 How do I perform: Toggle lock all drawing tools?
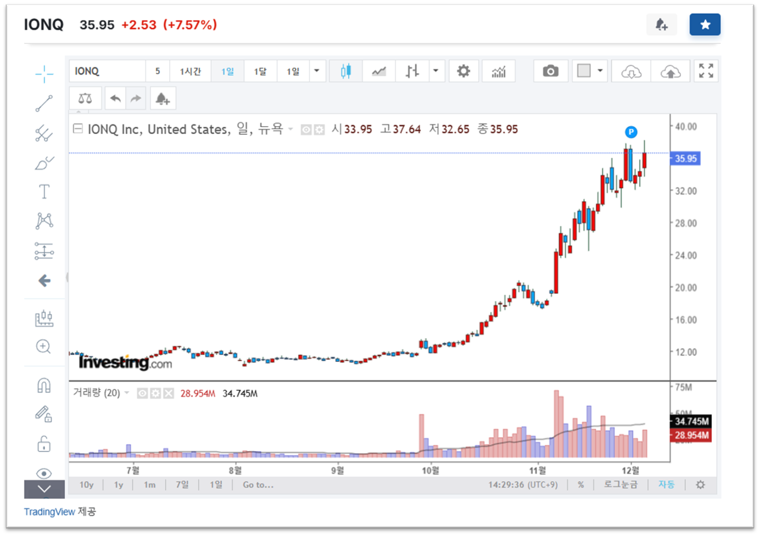(44, 443)
